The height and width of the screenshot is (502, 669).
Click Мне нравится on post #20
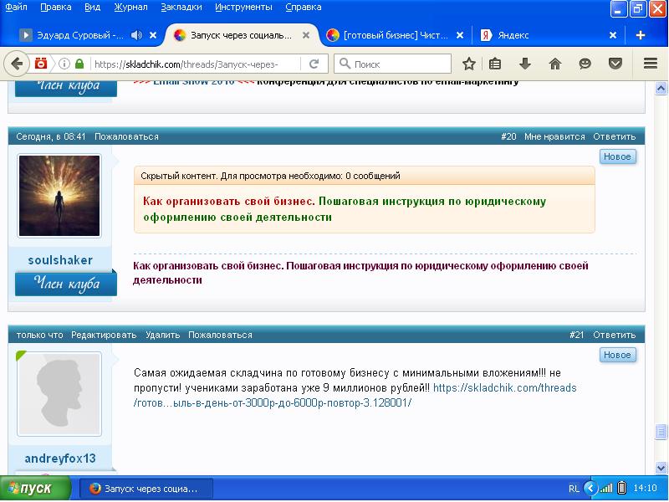pos(554,136)
